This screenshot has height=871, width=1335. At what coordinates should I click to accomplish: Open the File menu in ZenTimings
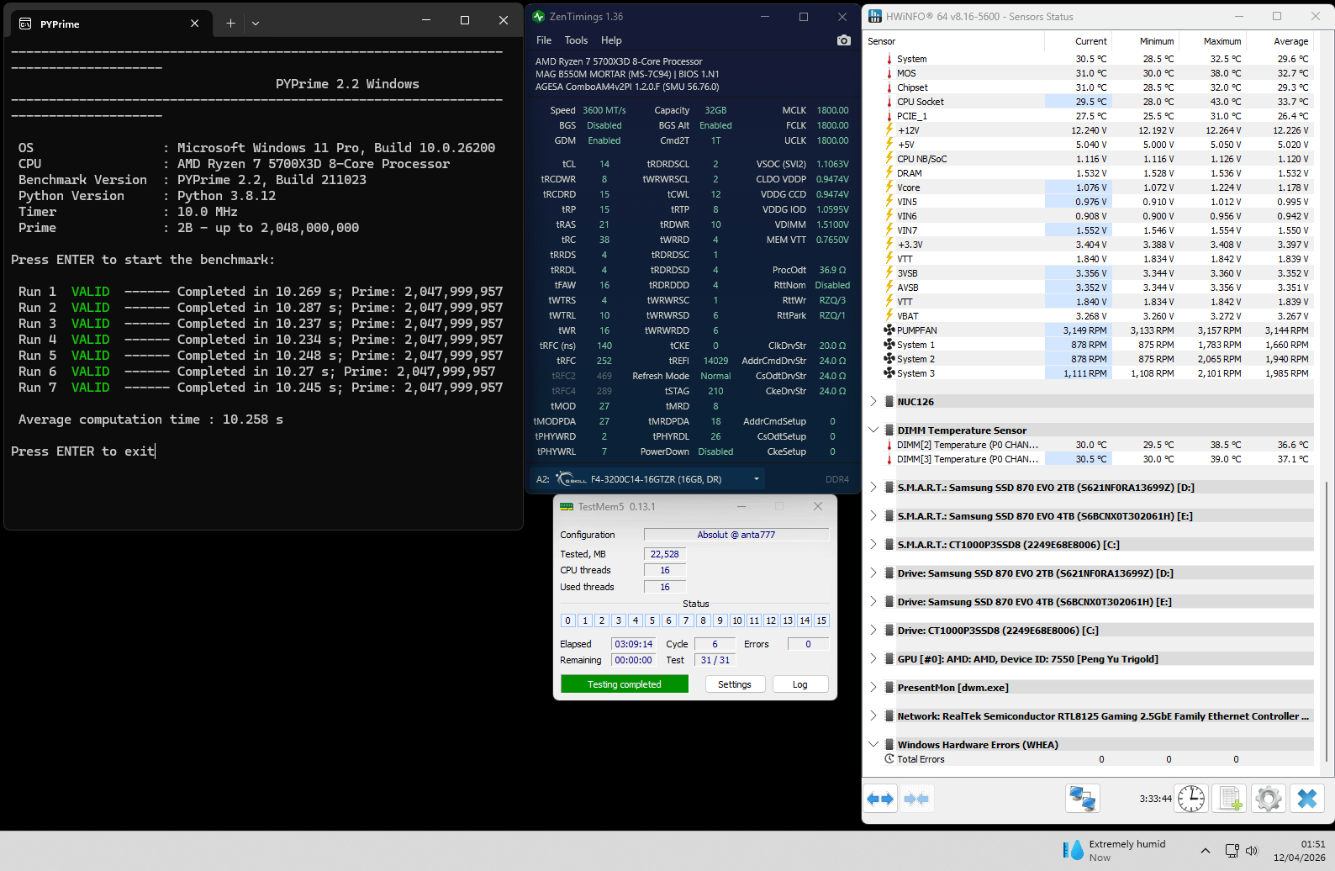click(x=544, y=40)
